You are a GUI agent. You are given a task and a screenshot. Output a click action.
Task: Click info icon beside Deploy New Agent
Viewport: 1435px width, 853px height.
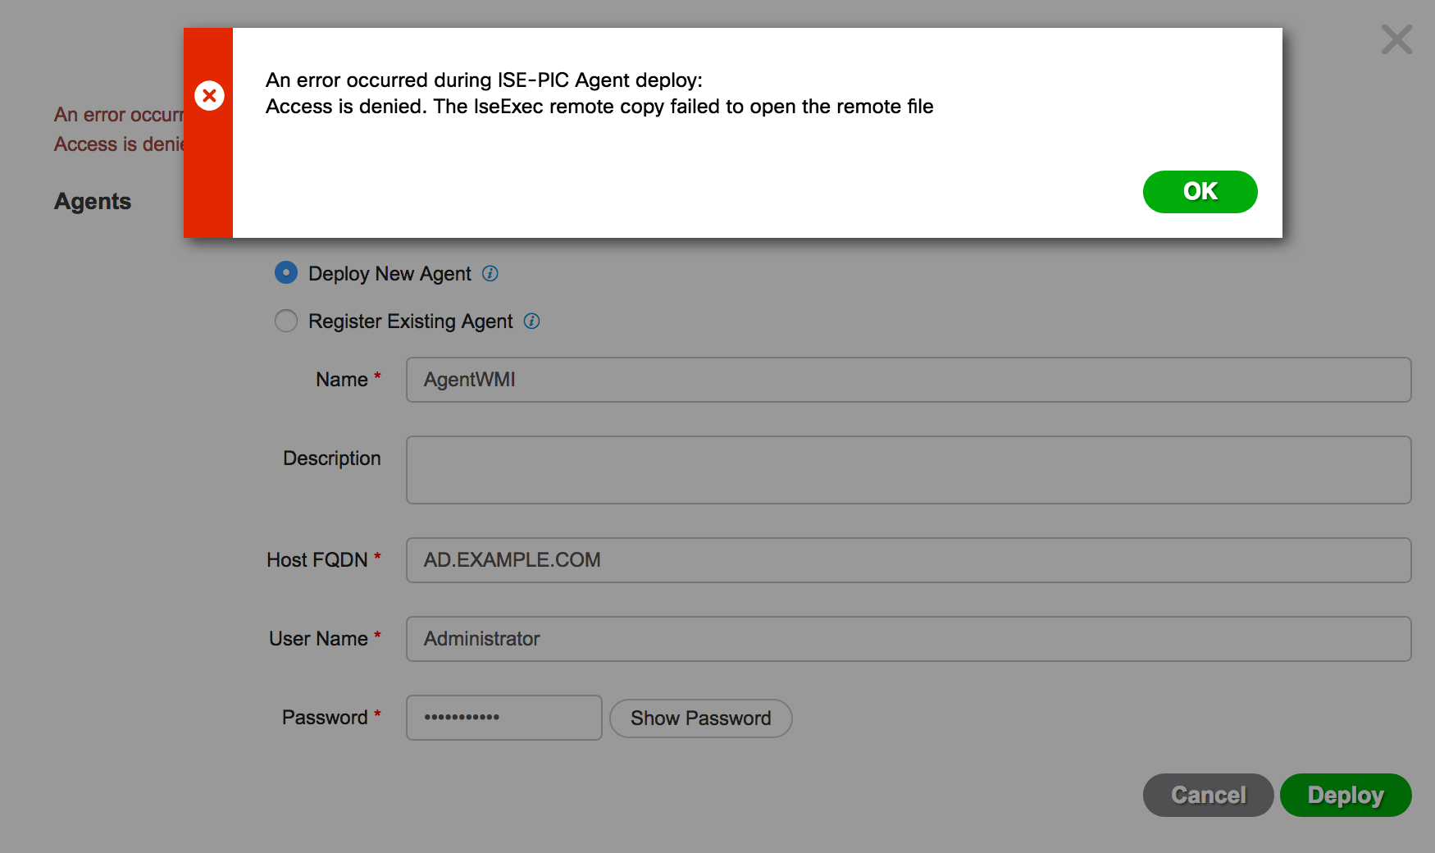(x=490, y=273)
